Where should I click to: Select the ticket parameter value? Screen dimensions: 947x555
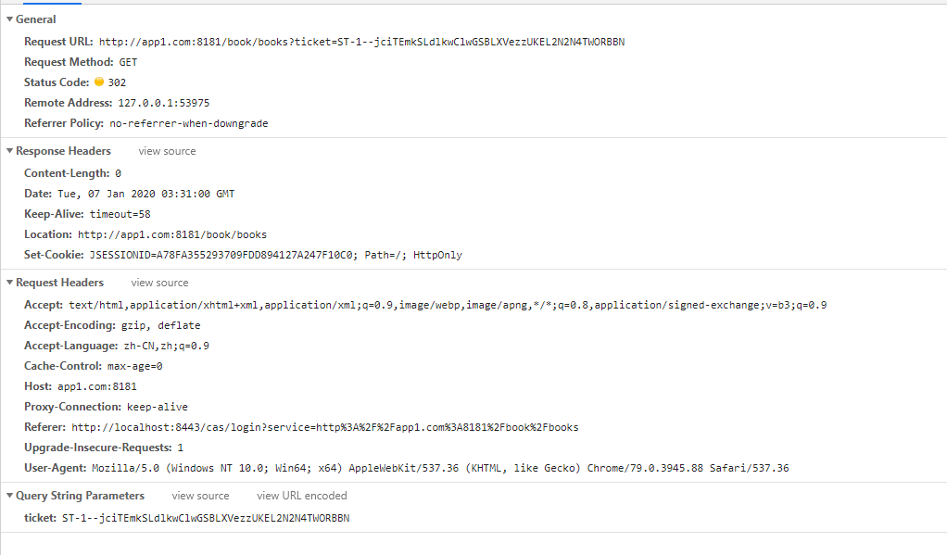pyautogui.click(x=206, y=518)
